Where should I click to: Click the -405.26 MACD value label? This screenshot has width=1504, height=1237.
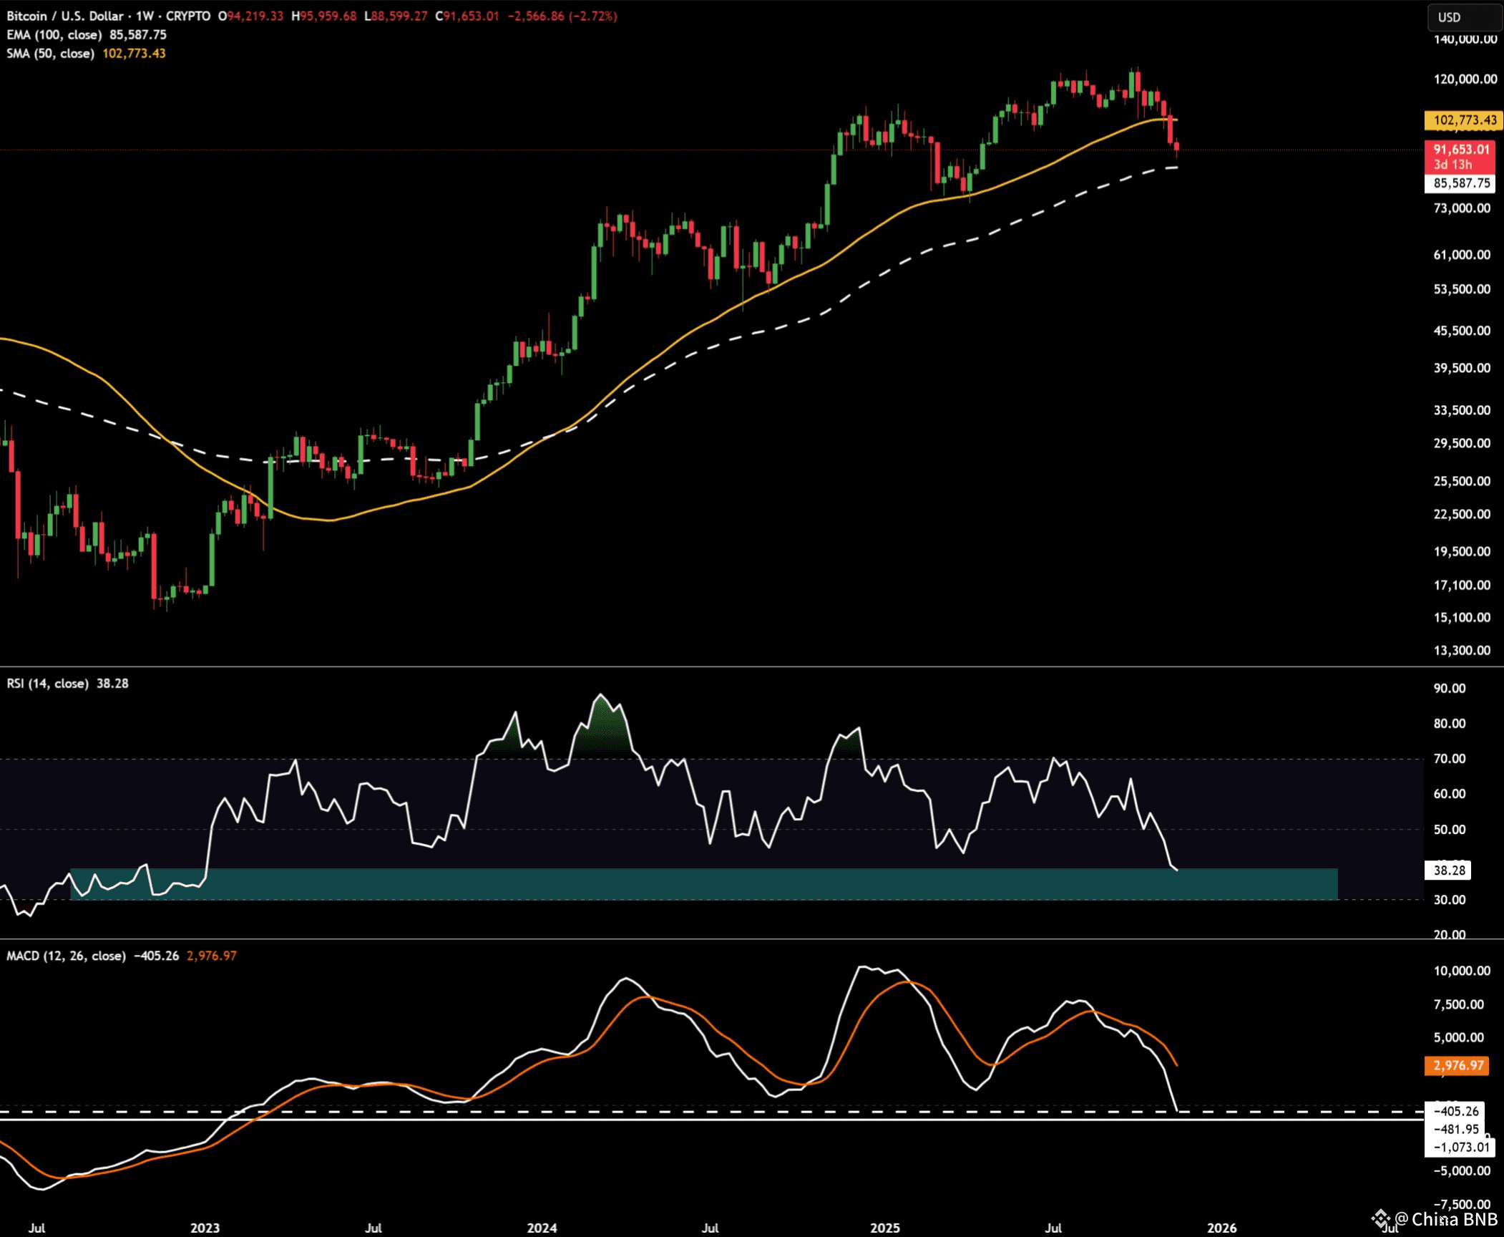tap(1456, 1111)
